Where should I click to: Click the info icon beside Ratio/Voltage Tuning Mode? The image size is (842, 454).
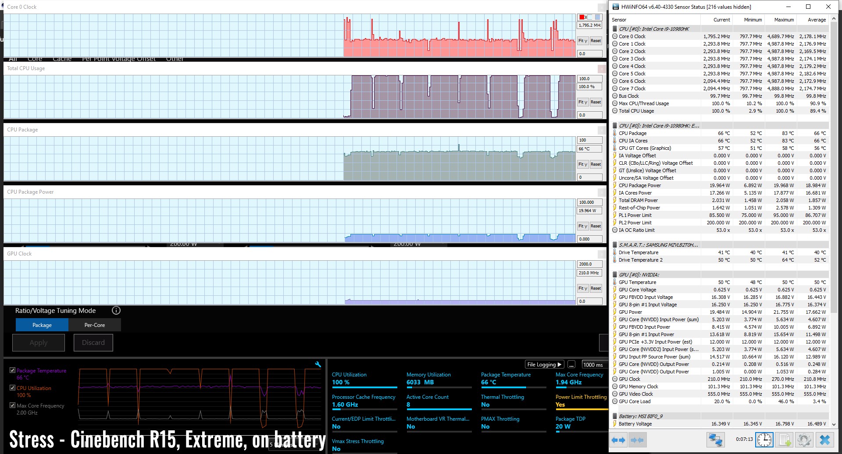[x=116, y=311]
